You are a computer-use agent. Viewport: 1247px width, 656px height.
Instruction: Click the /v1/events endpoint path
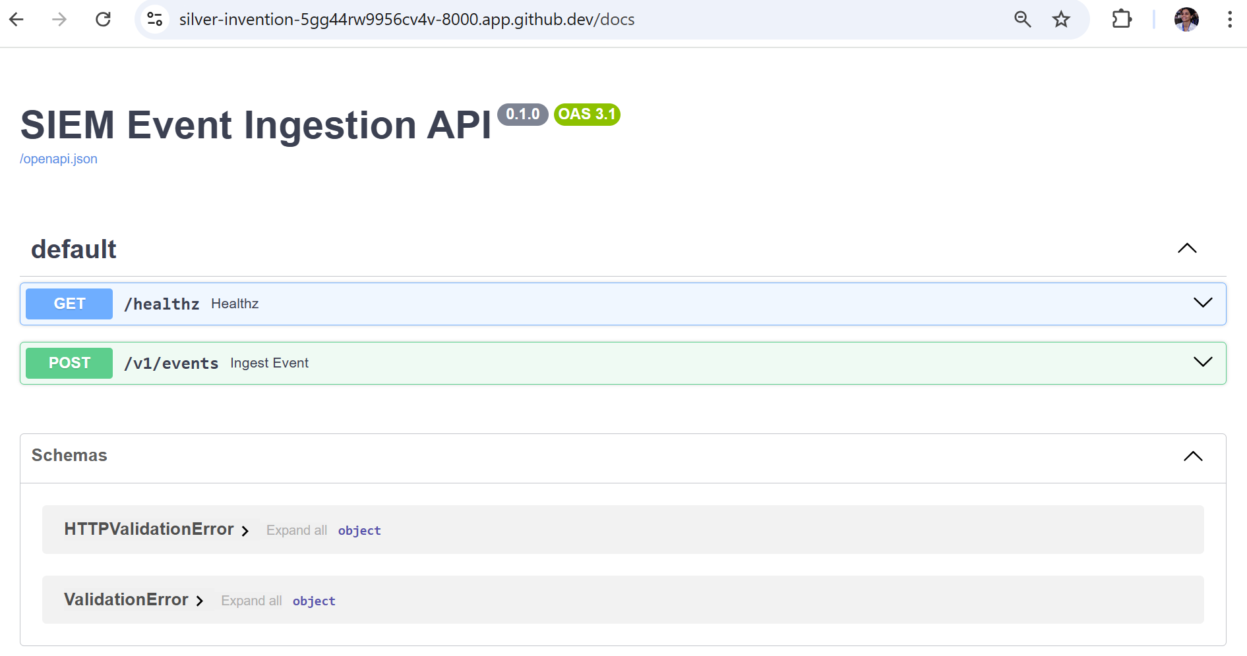(x=171, y=364)
